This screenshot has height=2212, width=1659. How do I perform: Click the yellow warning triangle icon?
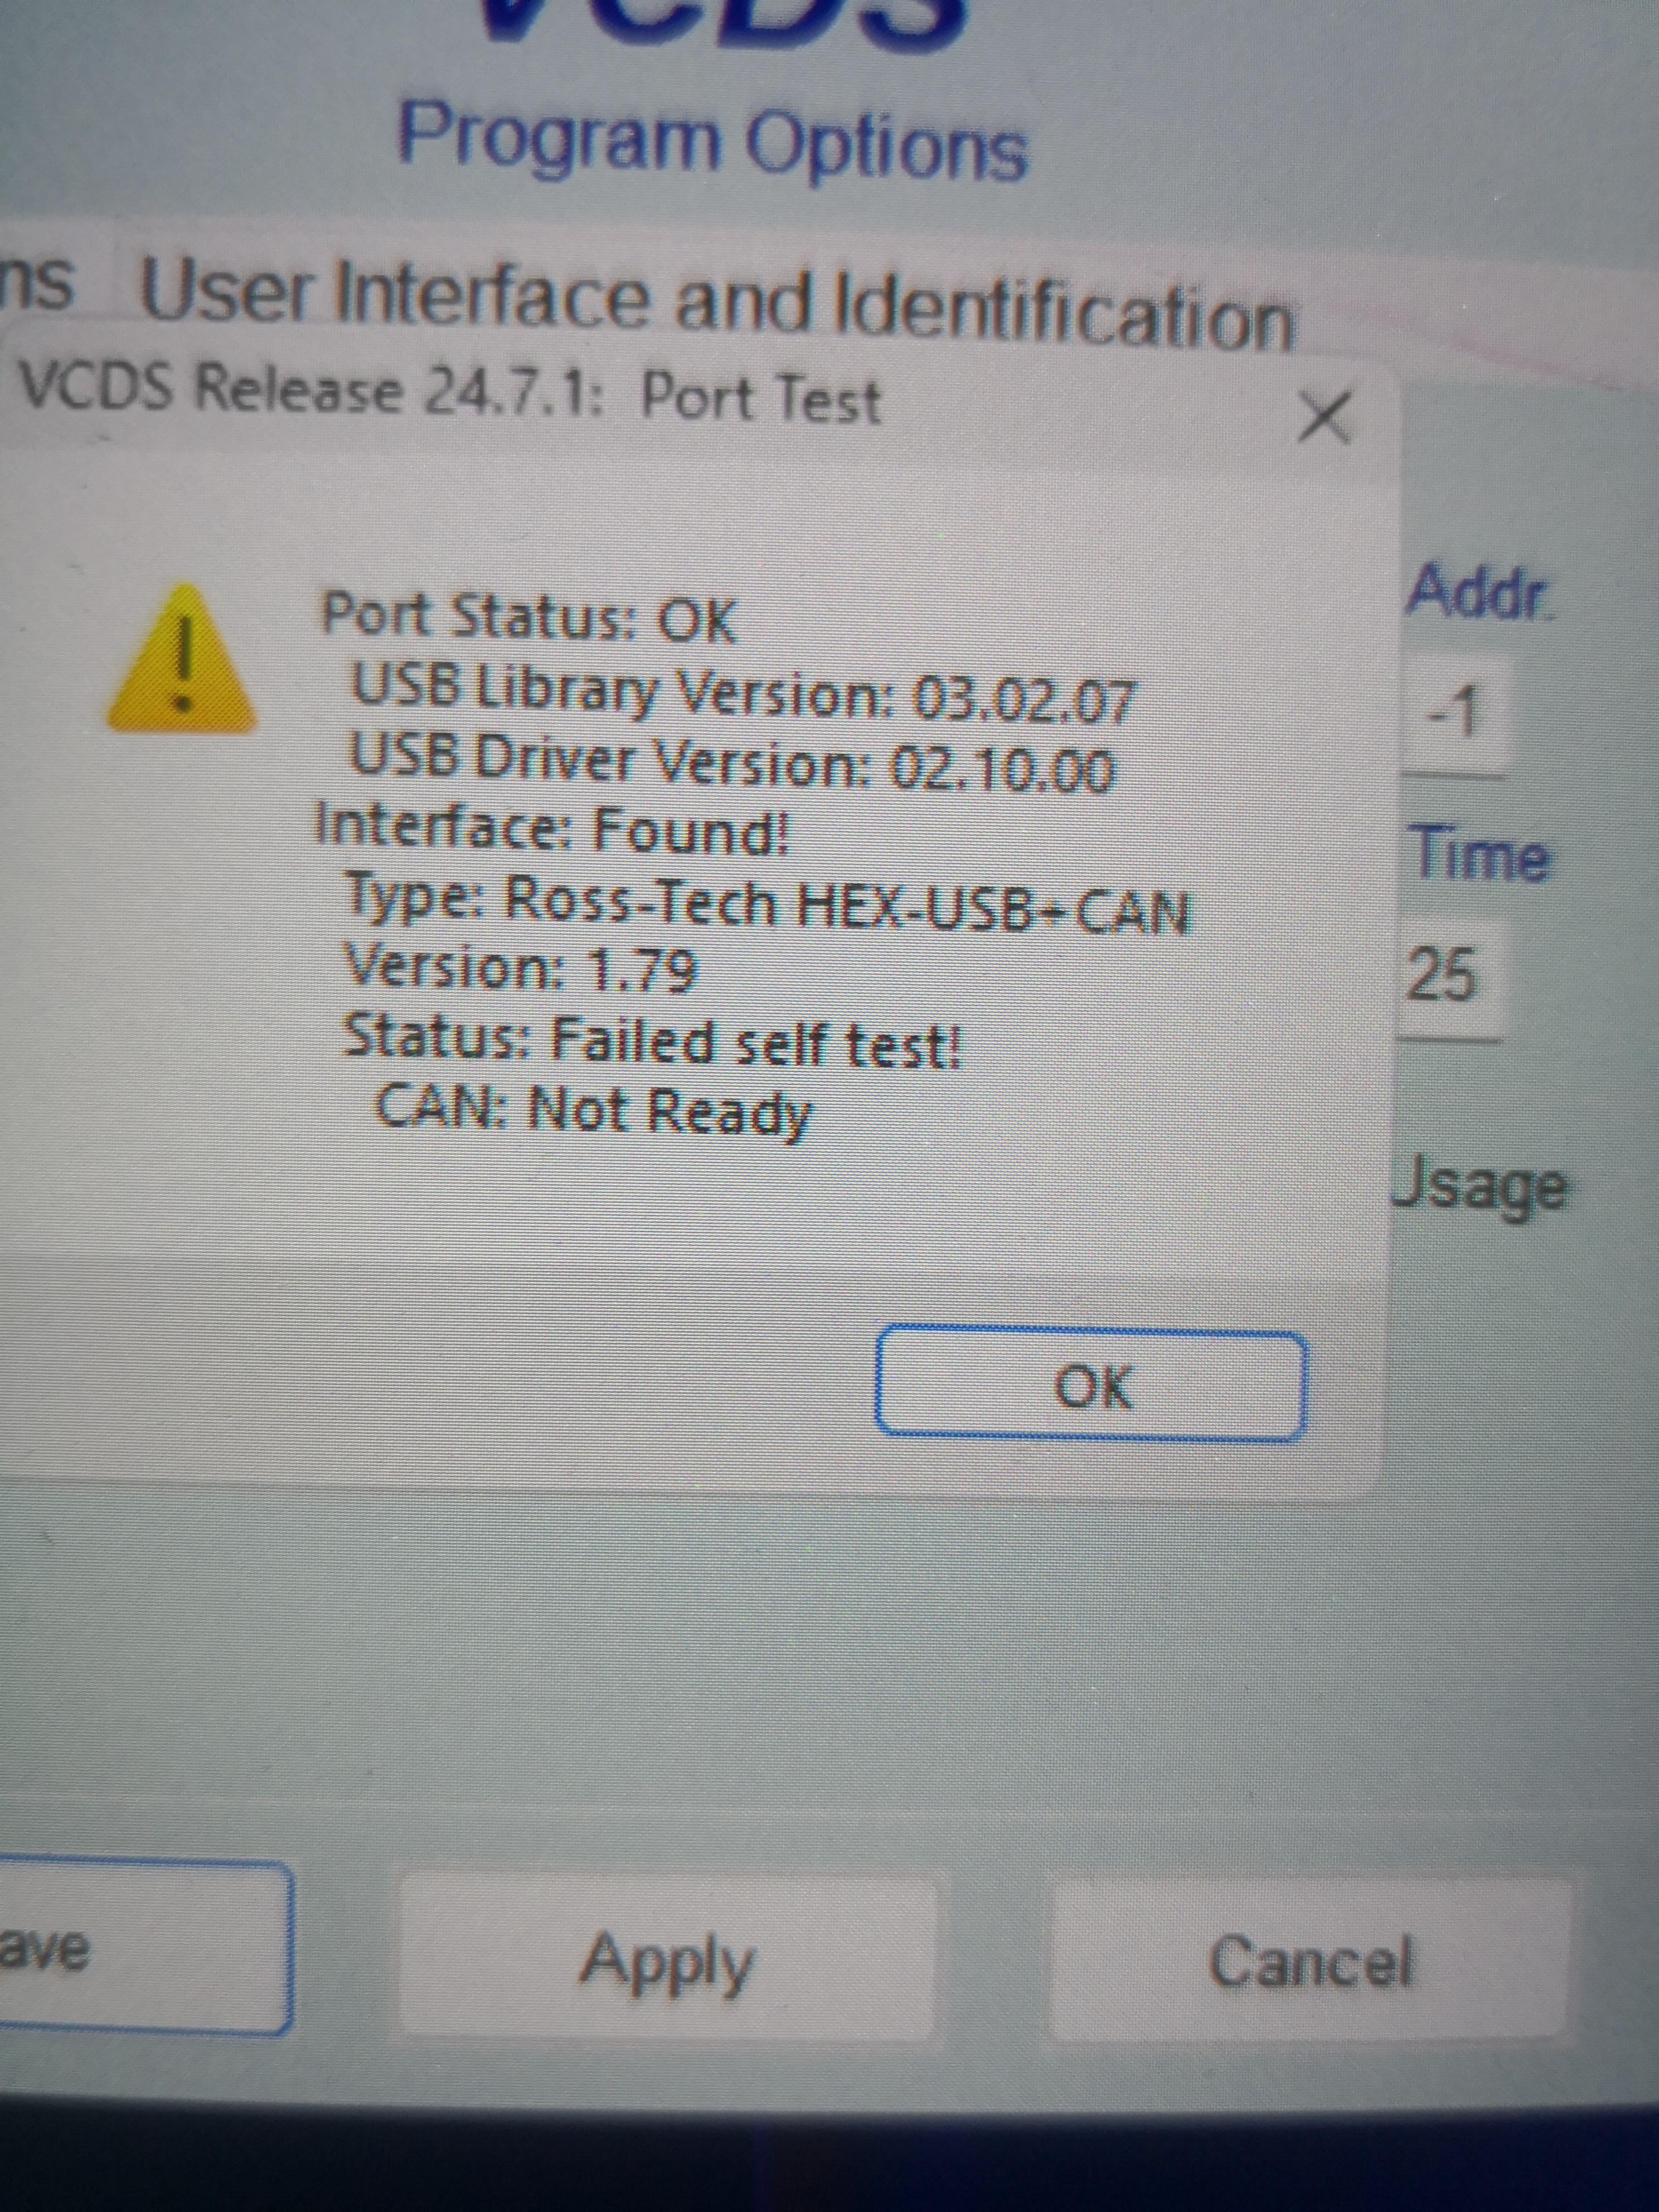[181, 660]
